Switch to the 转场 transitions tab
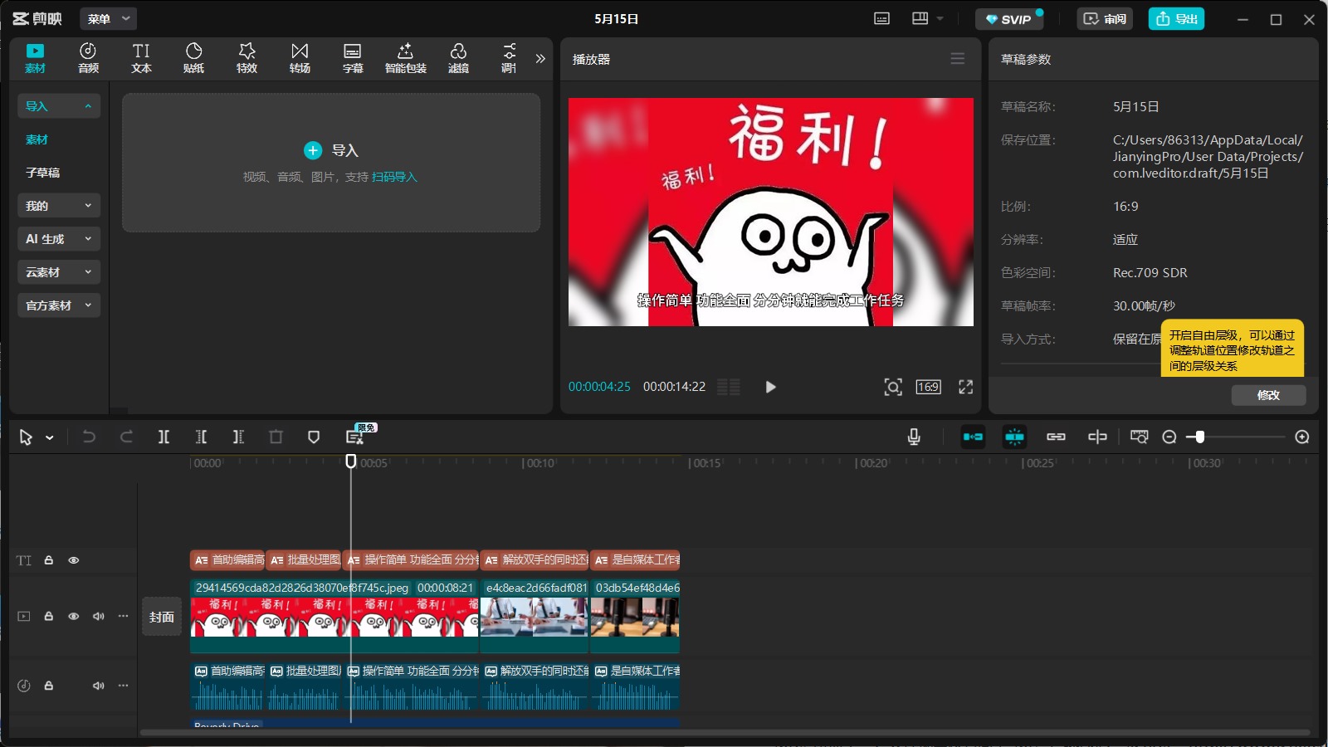The width and height of the screenshot is (1328, 747). pos(300,58)
